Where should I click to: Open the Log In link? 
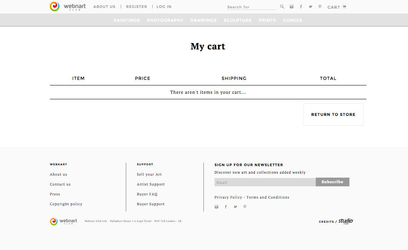pos(164,7)
